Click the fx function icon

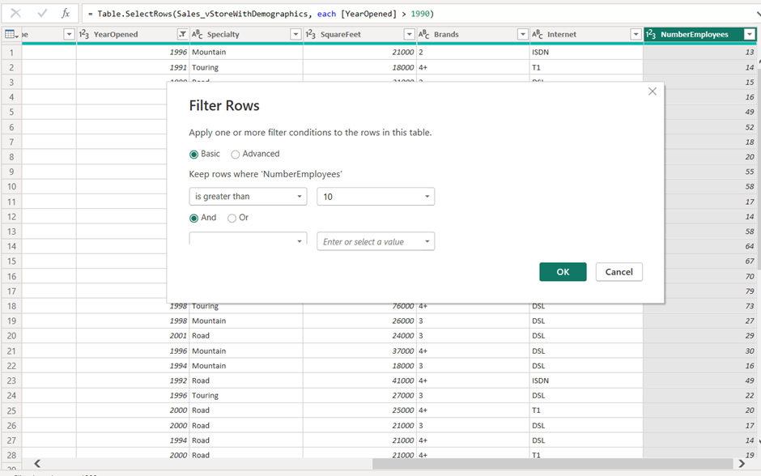[x=66, y=14]
